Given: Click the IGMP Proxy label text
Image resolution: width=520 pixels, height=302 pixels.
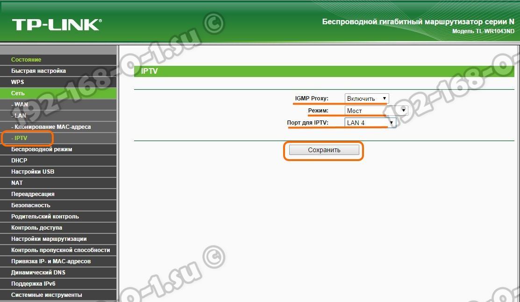Looking at the screenshot, I should click(x=312, y=98).
